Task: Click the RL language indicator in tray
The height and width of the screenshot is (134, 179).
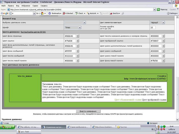Action: click(x=152, y=129)
